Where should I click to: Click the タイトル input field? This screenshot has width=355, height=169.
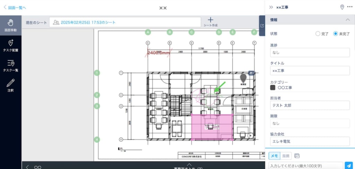tap(310, 71)
